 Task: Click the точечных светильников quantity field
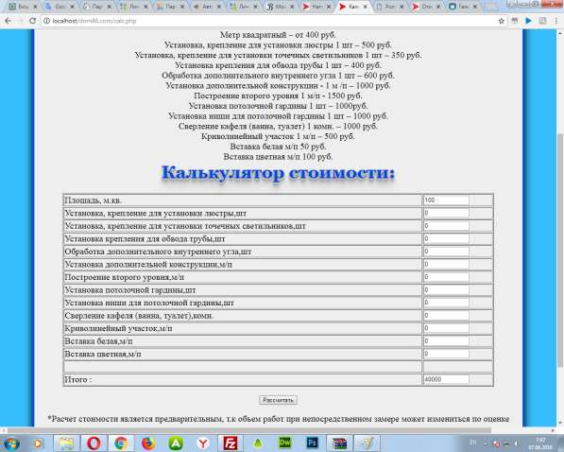446,226
